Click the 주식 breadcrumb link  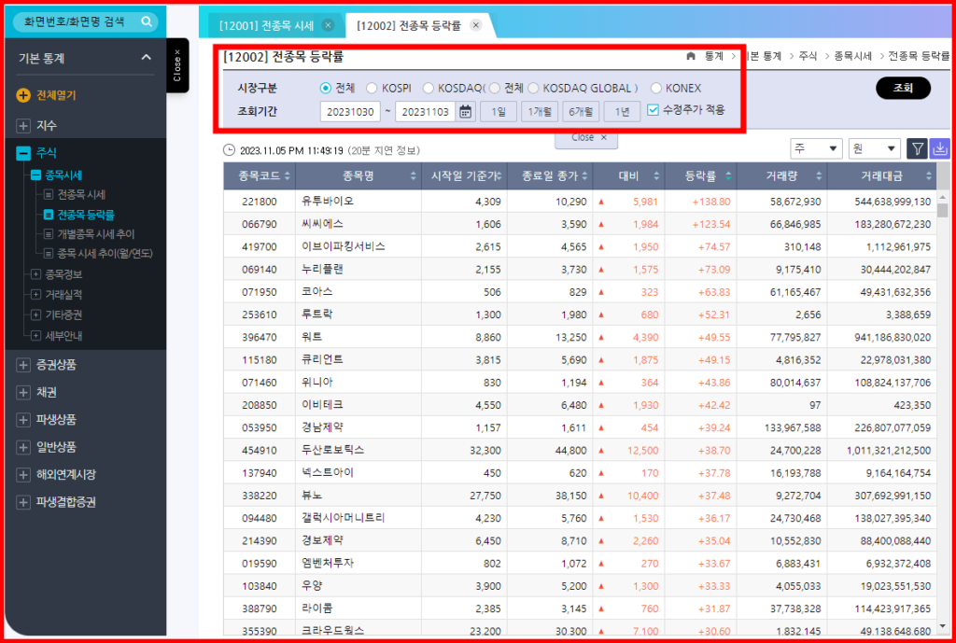coord(808,56)
